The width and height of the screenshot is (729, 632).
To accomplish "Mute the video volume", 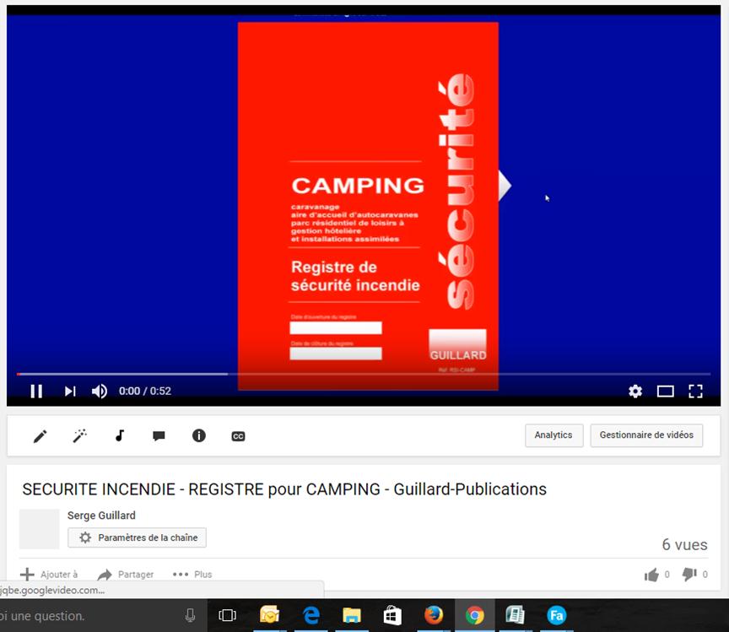I will tap(100, 392).
